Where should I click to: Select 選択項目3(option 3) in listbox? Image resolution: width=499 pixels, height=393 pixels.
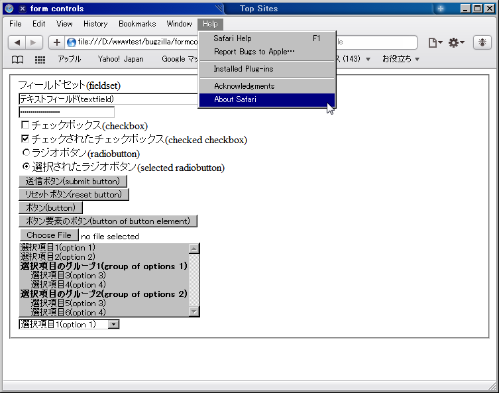(x=104, y=275)
